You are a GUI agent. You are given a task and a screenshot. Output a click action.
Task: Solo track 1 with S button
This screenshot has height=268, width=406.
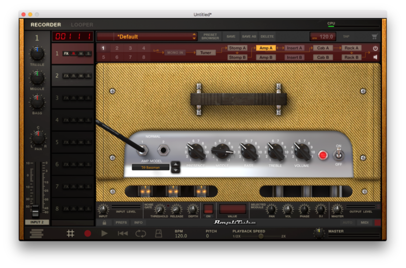point(89,54)
